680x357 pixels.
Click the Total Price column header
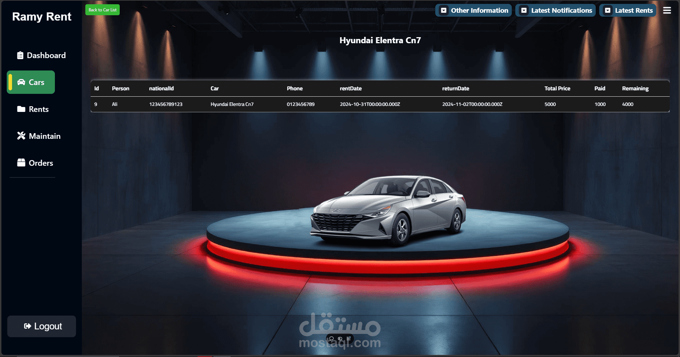point(557,89)
